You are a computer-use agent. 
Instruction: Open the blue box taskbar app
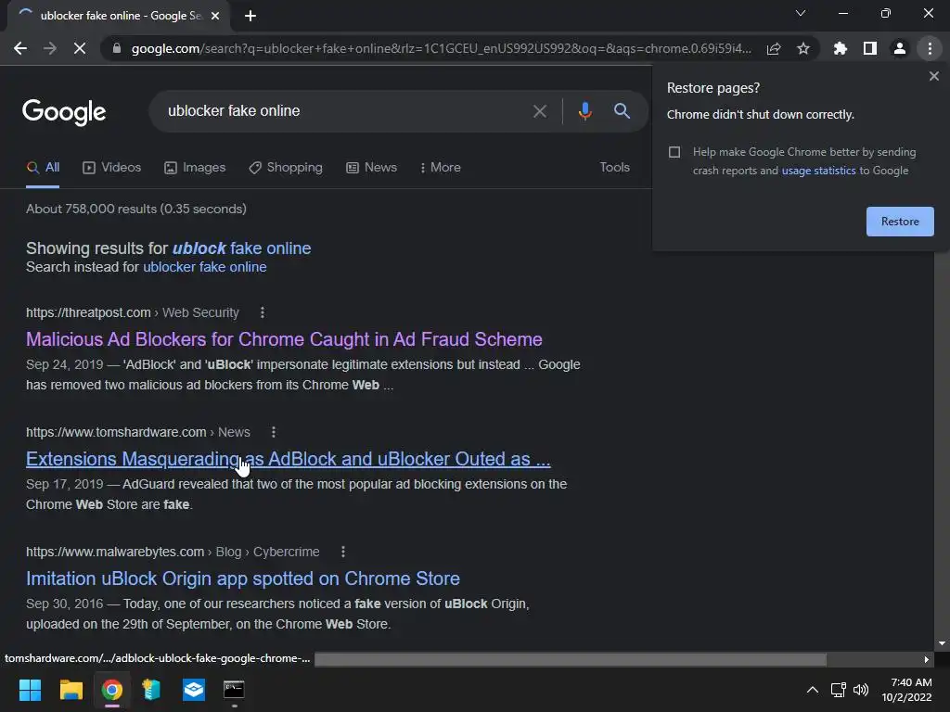tap(194, 690)
